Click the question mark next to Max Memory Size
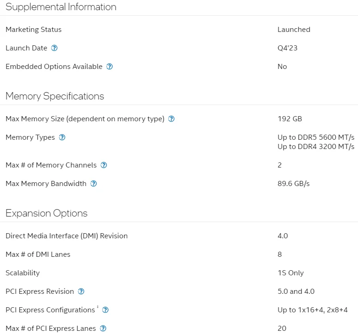358x335 pixels. pos(171,119)
